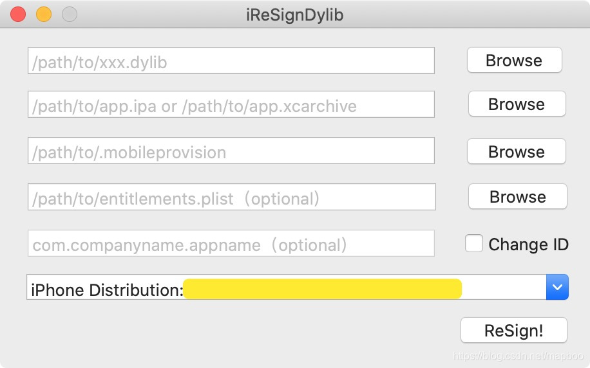Click the Change ID label text
Viewport: 590px width, 368px height.
click(528, 244)
